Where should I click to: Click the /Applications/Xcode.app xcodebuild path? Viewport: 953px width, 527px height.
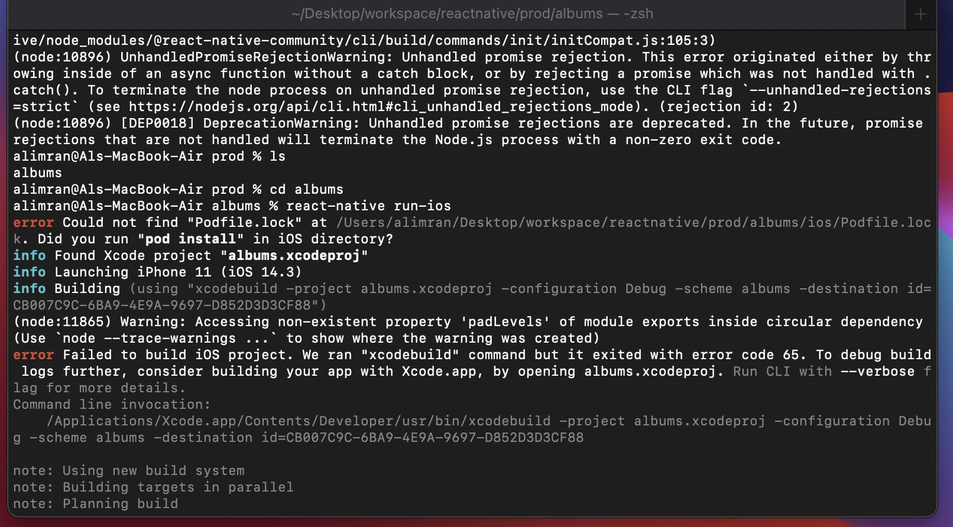(299, 421)
